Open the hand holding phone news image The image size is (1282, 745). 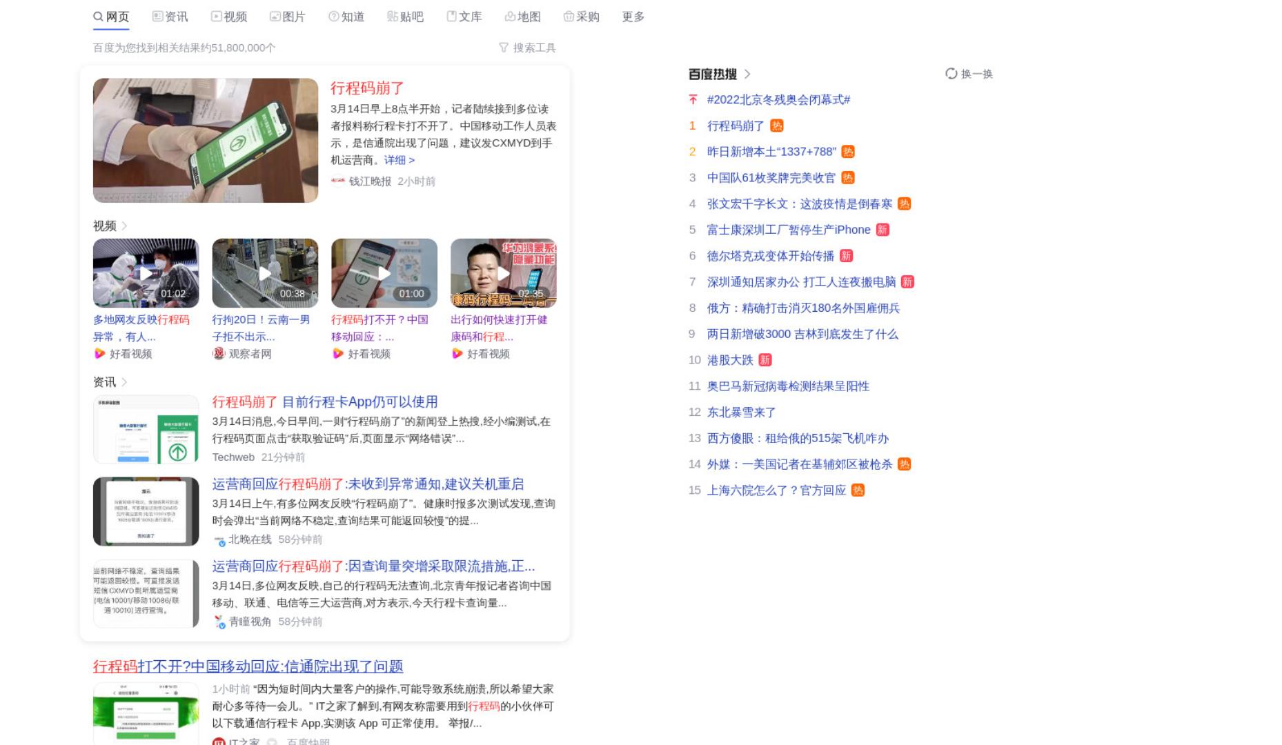tap(206, 140)
